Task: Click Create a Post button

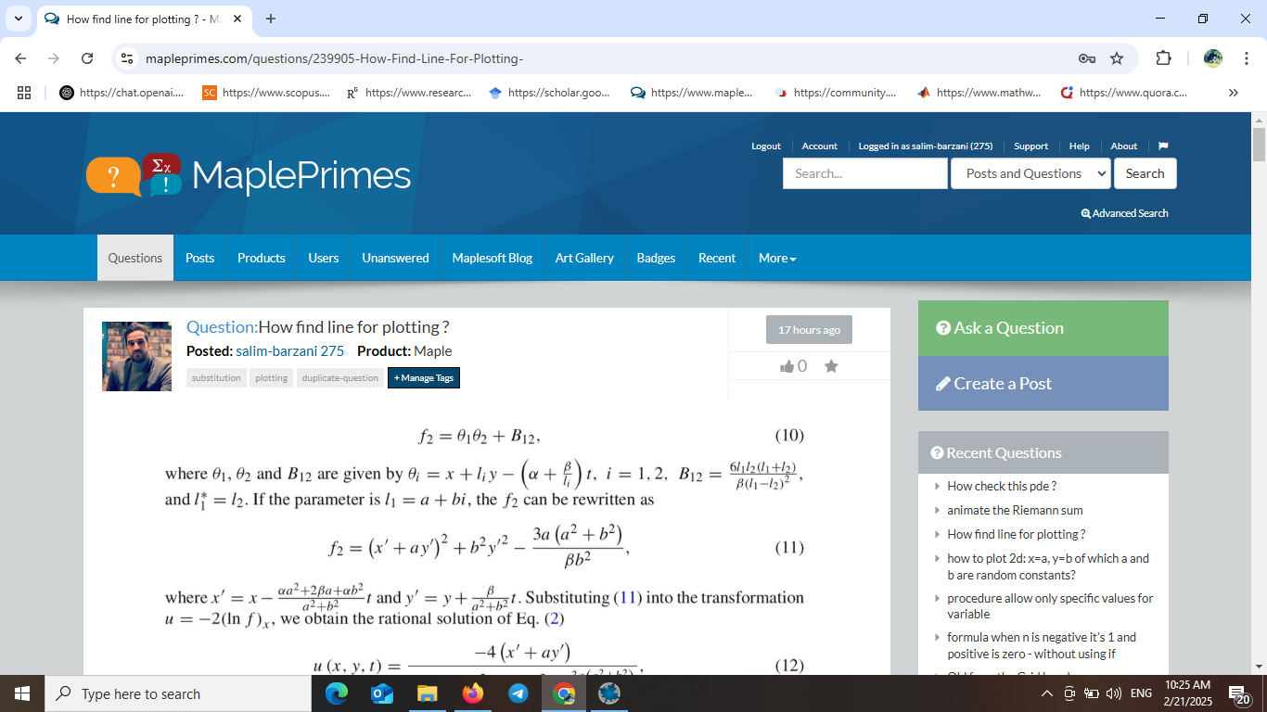Action: coord(1043,384)
